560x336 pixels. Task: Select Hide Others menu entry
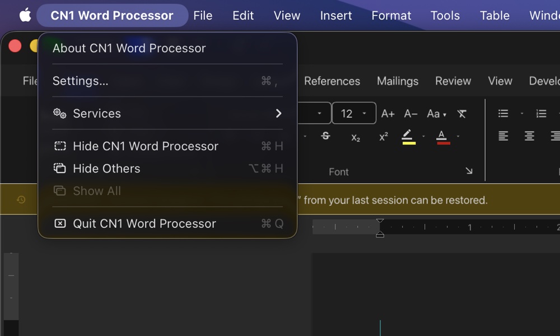pos(167,169)
